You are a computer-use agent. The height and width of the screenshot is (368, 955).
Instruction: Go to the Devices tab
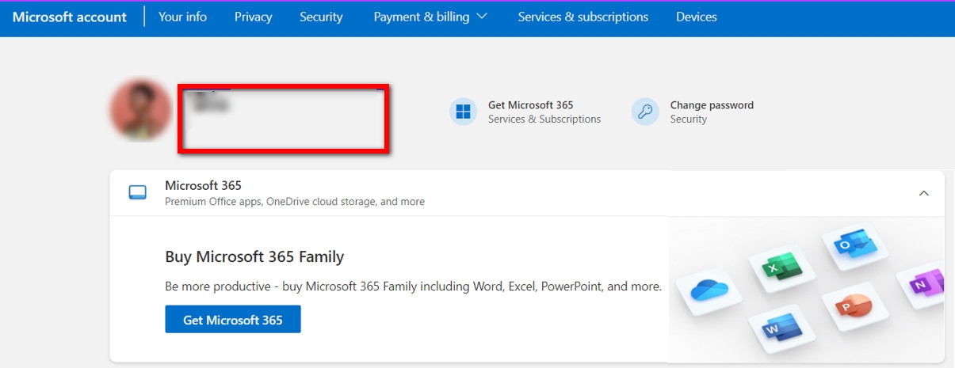point(697,17)
